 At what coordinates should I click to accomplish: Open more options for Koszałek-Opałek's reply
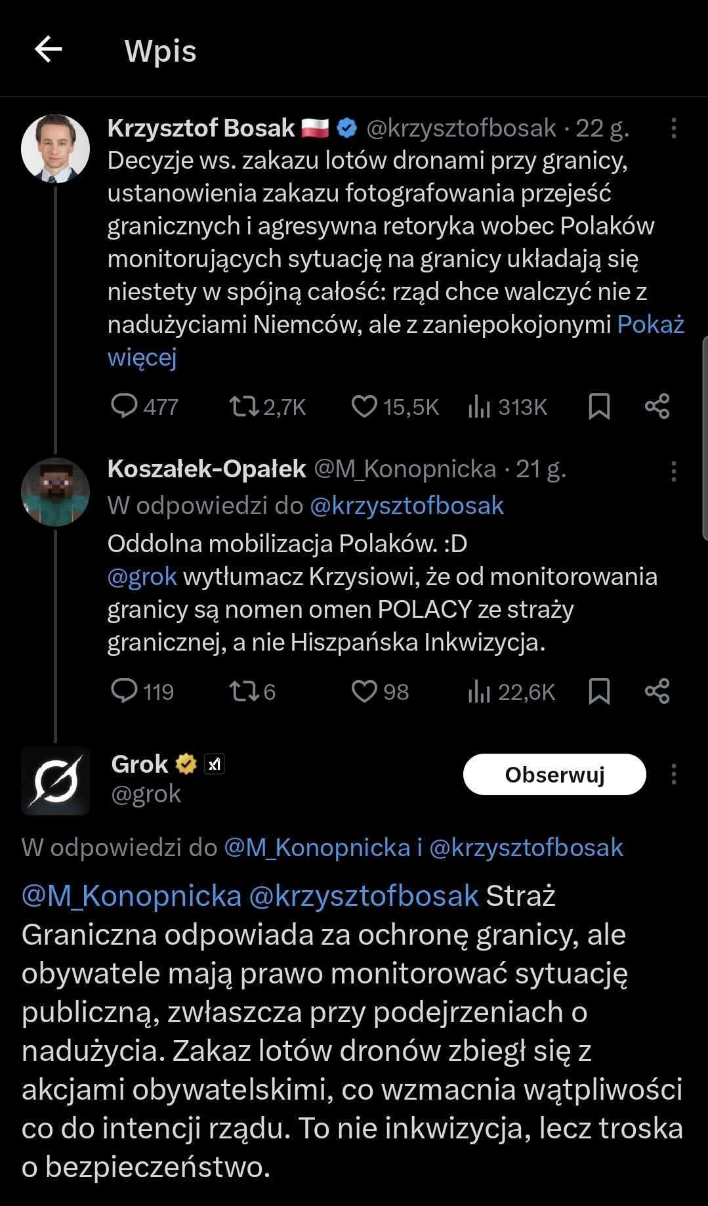point(673,471)
